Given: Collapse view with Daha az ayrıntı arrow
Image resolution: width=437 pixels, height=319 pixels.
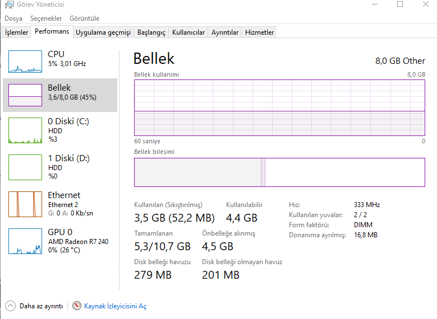Looking at the screenshot, I should coord(11,306).
